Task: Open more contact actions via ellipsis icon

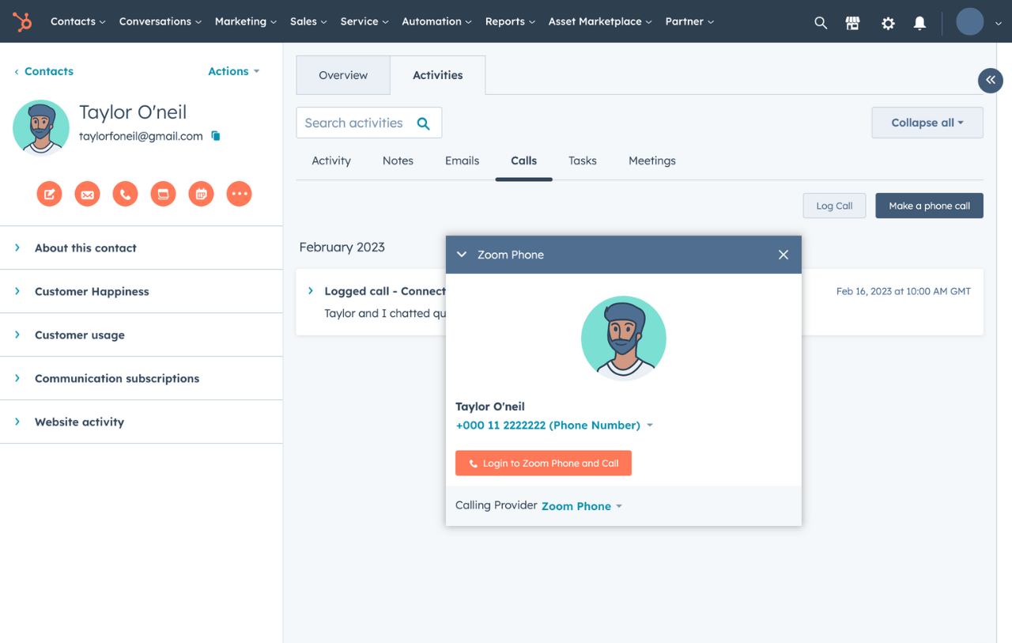Action: point(239,193)
